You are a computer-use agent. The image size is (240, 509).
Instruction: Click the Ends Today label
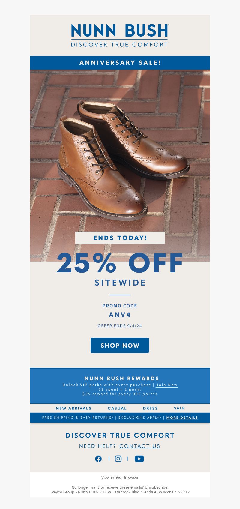click(x=120, y=238)
